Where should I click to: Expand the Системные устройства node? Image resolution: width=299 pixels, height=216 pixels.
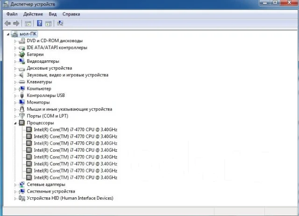15,192
